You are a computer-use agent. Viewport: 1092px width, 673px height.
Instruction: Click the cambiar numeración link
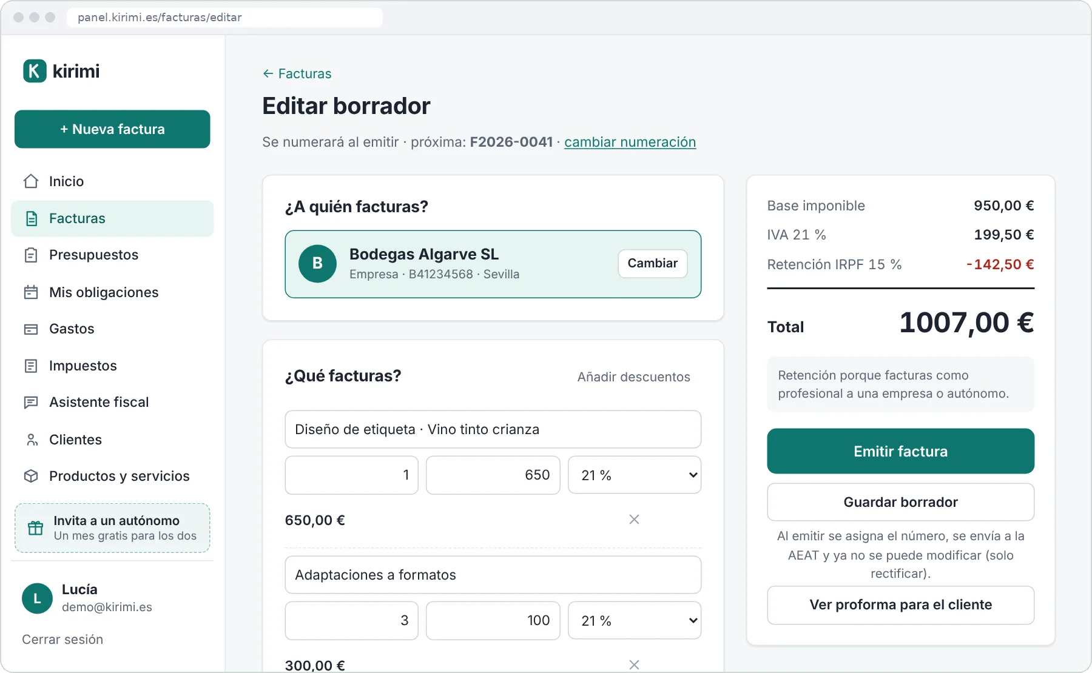pos(630,142)
